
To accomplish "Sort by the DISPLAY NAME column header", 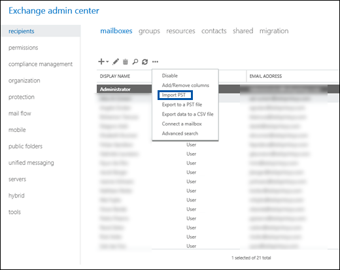I will 115,76.
